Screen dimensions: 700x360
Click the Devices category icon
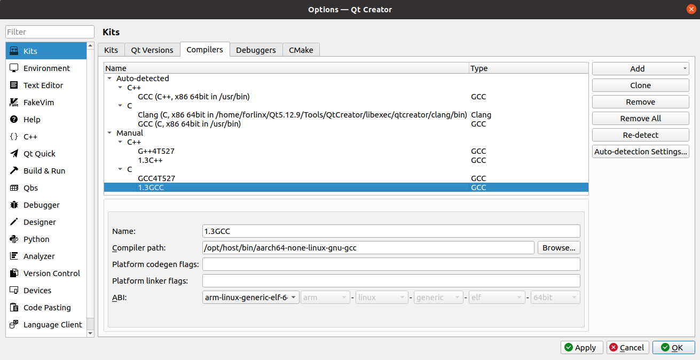pyautogui.click(x=14, y=291)
